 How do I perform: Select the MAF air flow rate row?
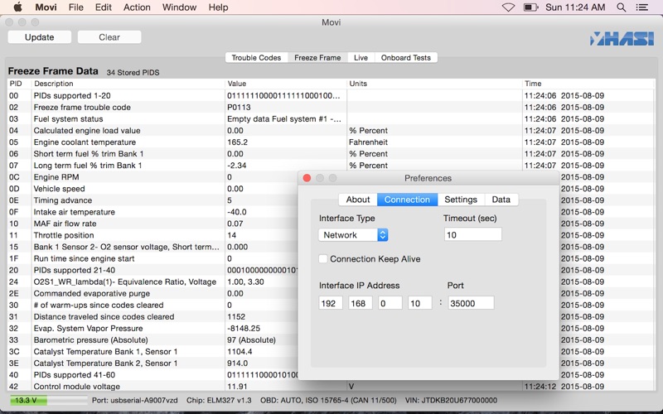coord(152,224)
